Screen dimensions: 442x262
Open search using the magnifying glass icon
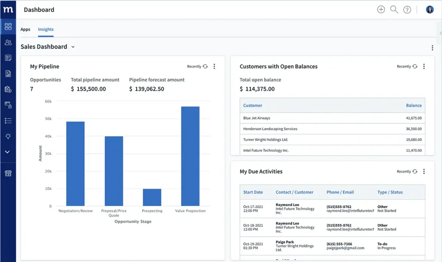pyautogui.click(x=394, y=9)
